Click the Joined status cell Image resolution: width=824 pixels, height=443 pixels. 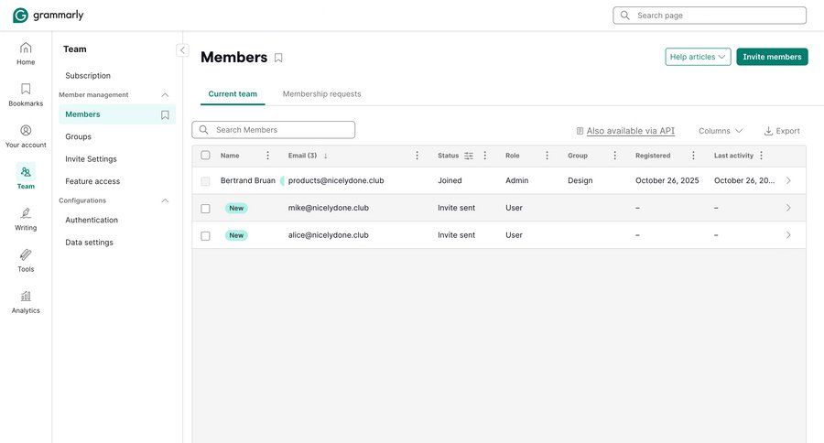[450, 180]
